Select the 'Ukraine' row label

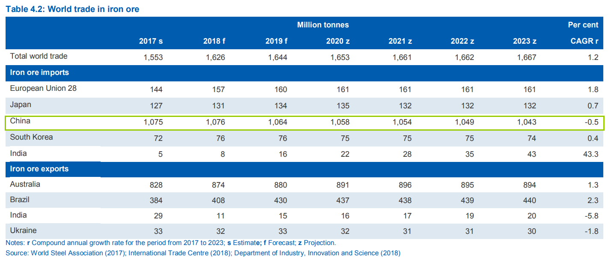coord(23,230)
